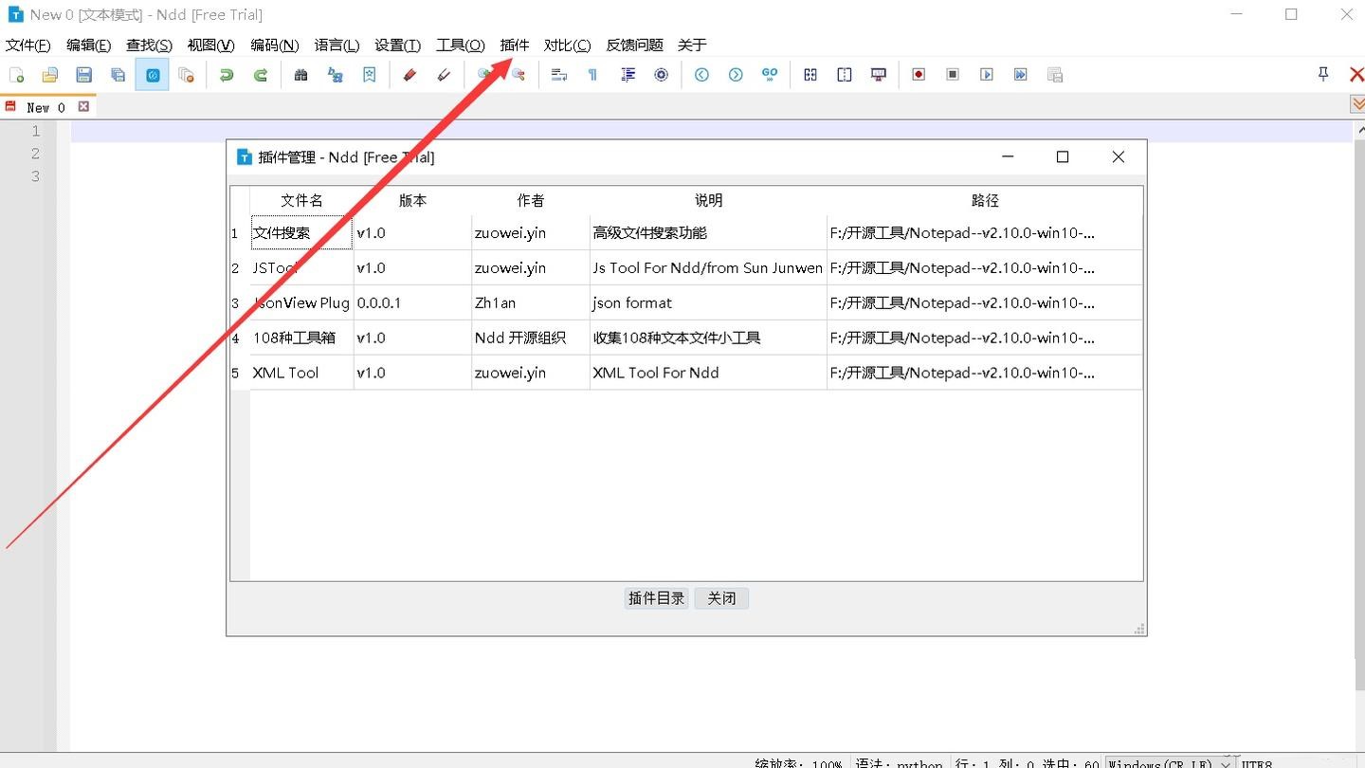Expand the tab list dropdown arrow at right
This screenshot has height=768, width=1365.
click(x=1357, y=105)
